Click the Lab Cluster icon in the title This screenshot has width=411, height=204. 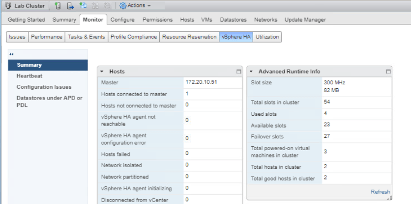coord(7,6)
